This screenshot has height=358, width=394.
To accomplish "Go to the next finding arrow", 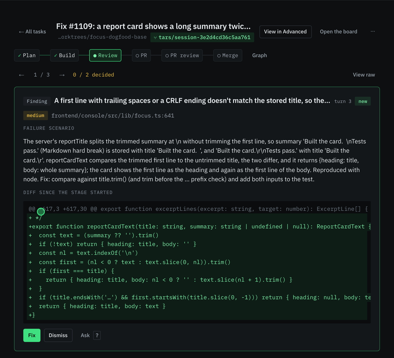I will click(62, 75).
